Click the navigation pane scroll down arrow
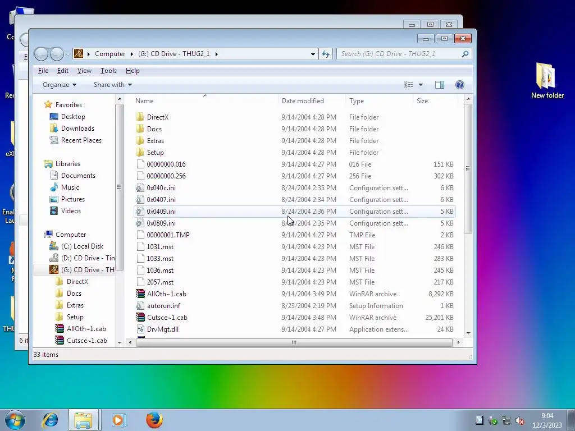The width and height of the screenshot is (575, 431). (x=120, y=342)
